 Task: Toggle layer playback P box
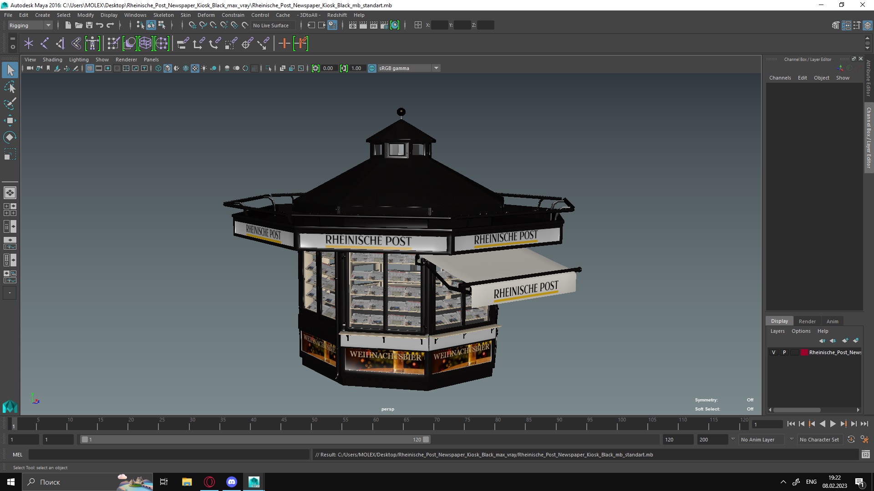(784, 352)
